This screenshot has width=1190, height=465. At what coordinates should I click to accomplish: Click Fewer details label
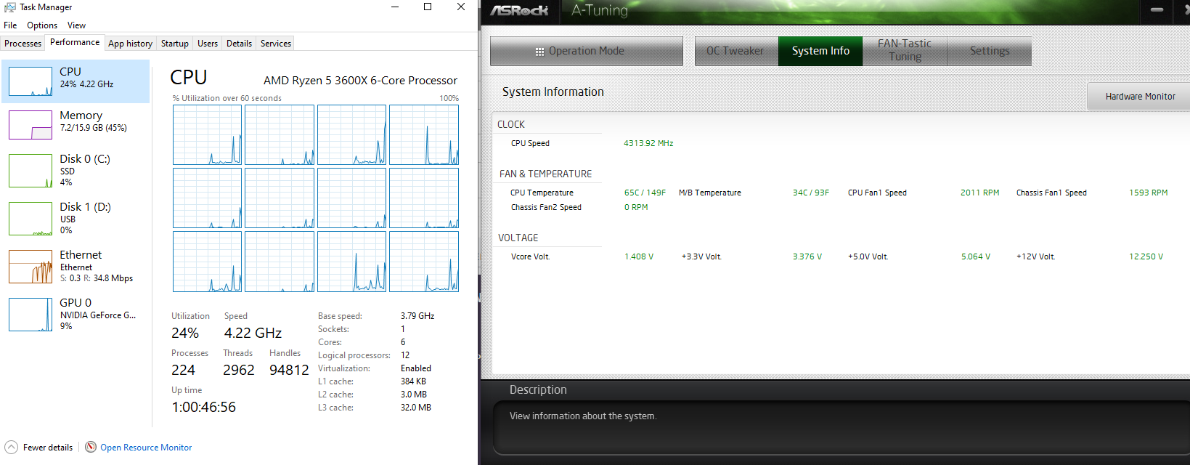click(x=48, y=448)
